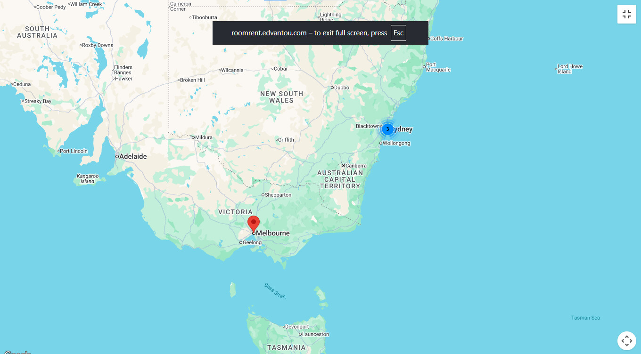Exit full screen map view
Image resolution: width=641 pixels, height=354 pixels.
[x=626, y=14]
